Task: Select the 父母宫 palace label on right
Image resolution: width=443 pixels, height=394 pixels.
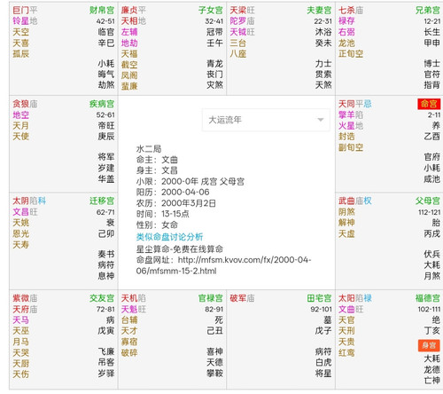Action: (428, 201)
